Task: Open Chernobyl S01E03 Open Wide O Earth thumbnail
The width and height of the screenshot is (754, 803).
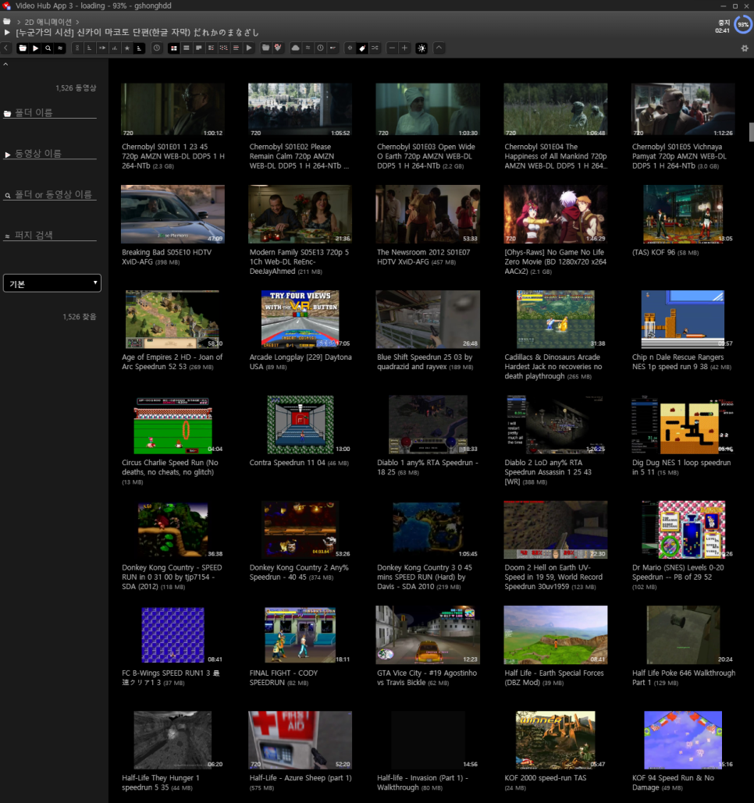Action: (428, 109)
